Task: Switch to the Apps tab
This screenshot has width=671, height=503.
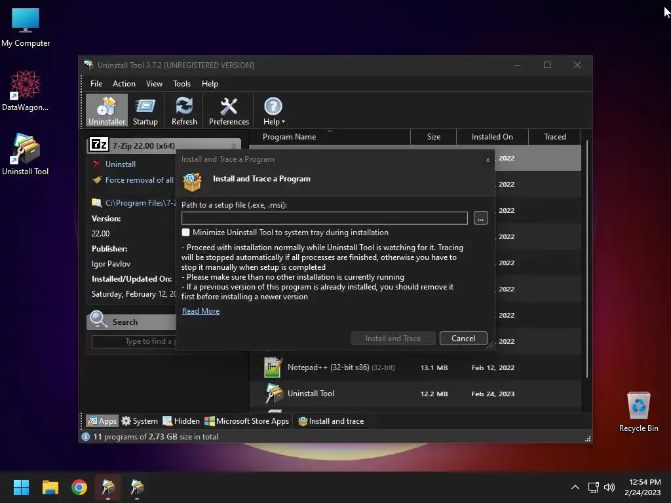Action: pyautogui.click(x=102, y=421)
